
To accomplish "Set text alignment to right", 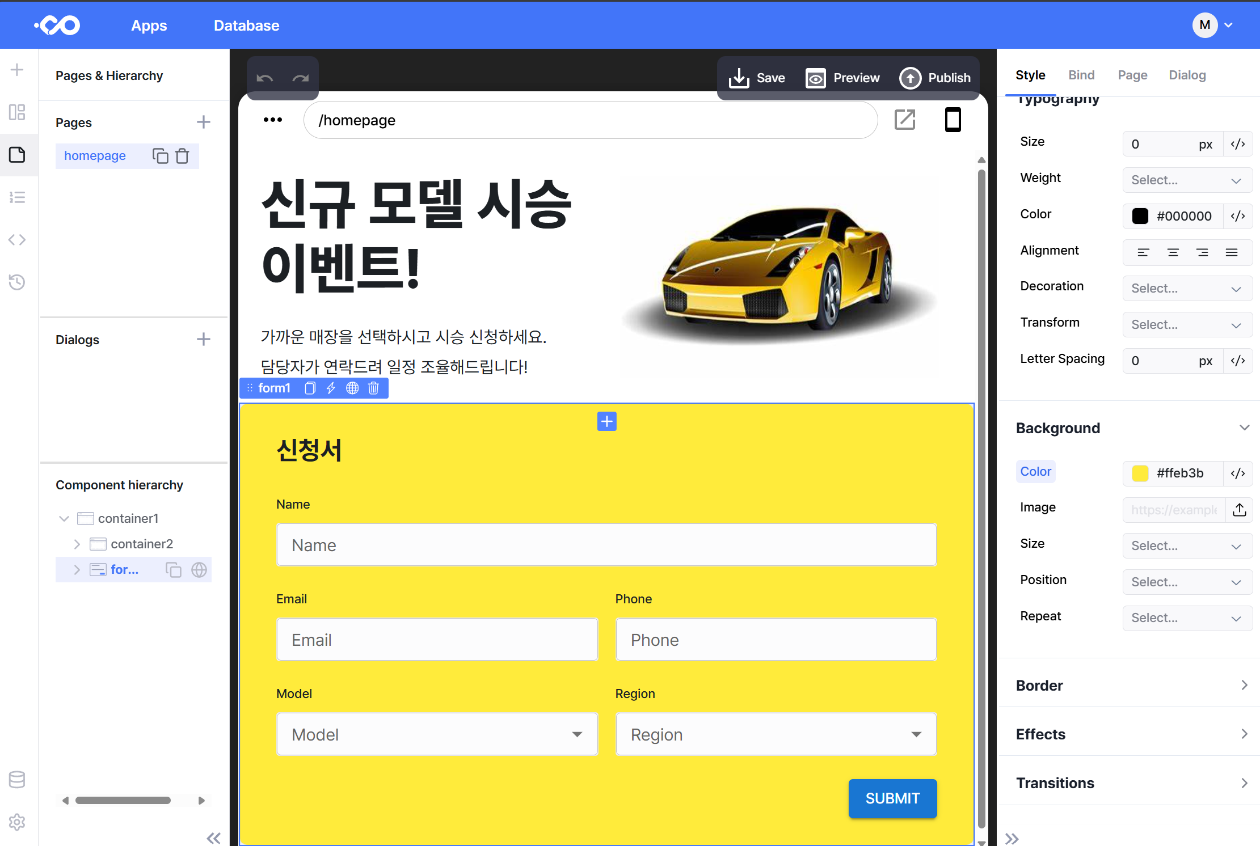I will click(x=1202, y=252).
